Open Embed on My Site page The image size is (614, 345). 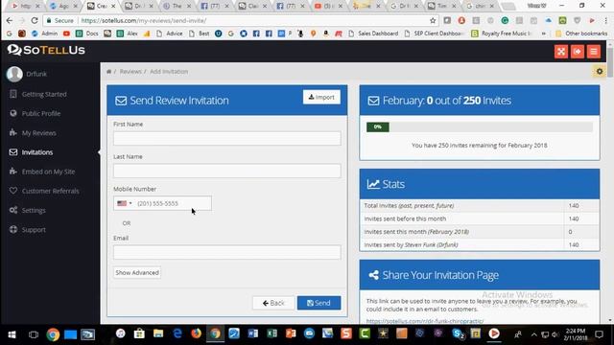click(x=48, y=172)
